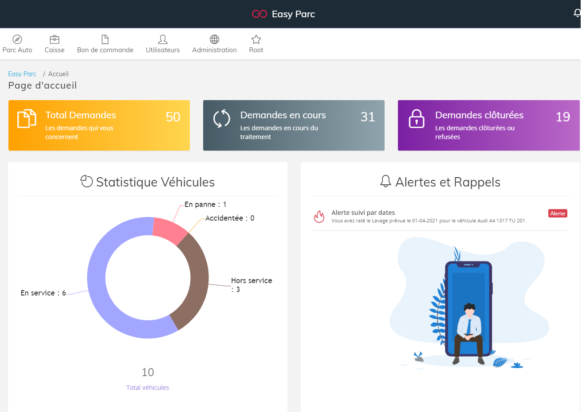Click the Easy Parc logo icon

[260, 14]
